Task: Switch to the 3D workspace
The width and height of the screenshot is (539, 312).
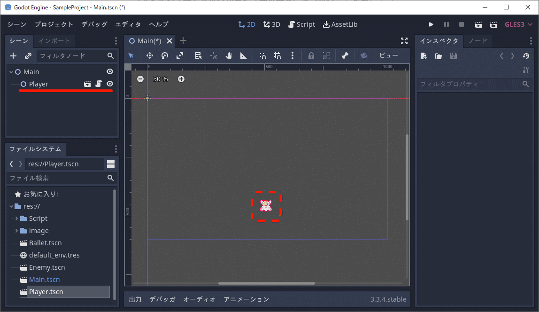Action: coord(271,24)
